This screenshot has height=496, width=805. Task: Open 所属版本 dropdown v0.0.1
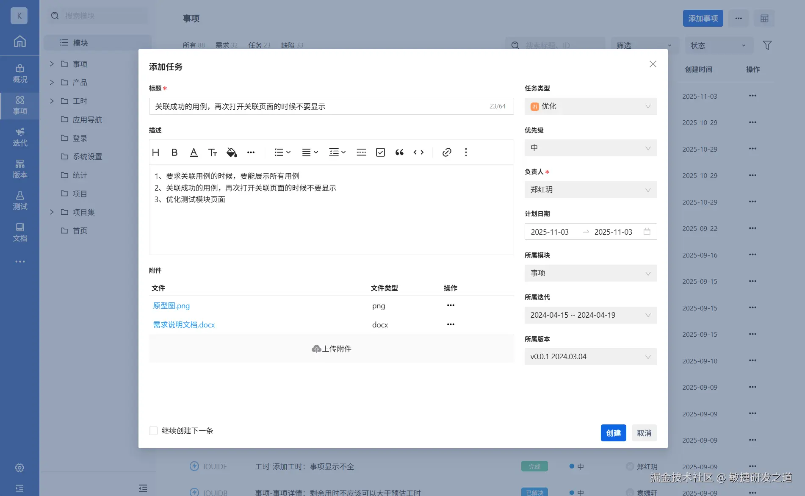click(x=591, y=357)
